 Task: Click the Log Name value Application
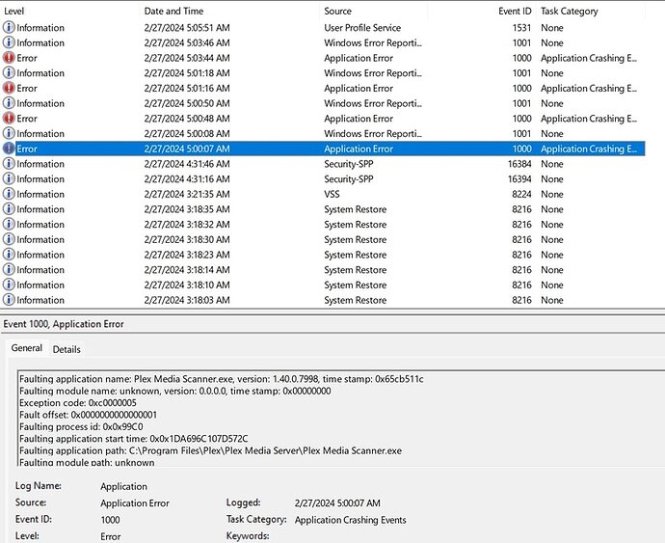coord(123,486)
